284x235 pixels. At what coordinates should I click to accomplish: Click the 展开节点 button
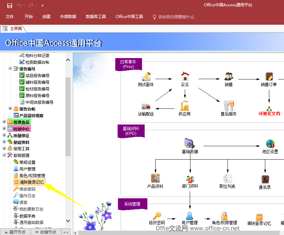(x=15, y=232)
